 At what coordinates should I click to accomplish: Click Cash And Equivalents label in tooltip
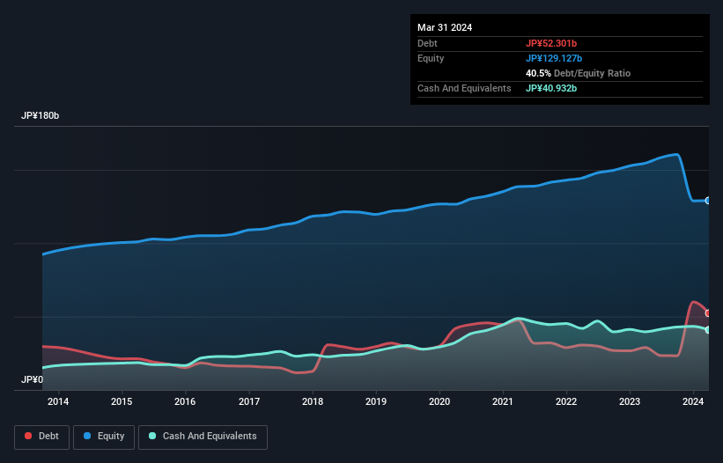464,88
